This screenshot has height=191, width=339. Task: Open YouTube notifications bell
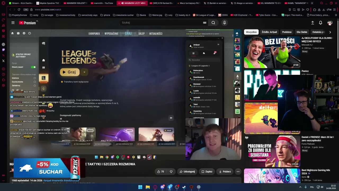pos(320,23)
